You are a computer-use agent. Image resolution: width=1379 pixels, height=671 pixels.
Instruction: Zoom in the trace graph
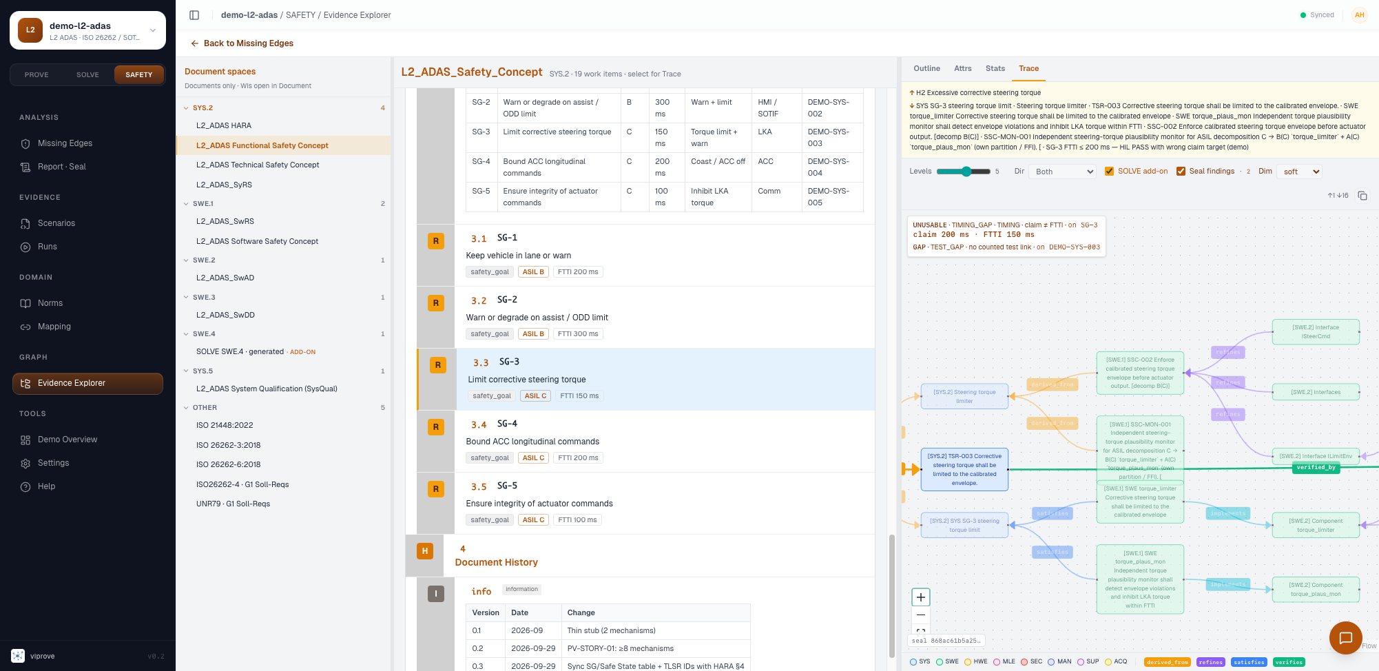point(921,597)
